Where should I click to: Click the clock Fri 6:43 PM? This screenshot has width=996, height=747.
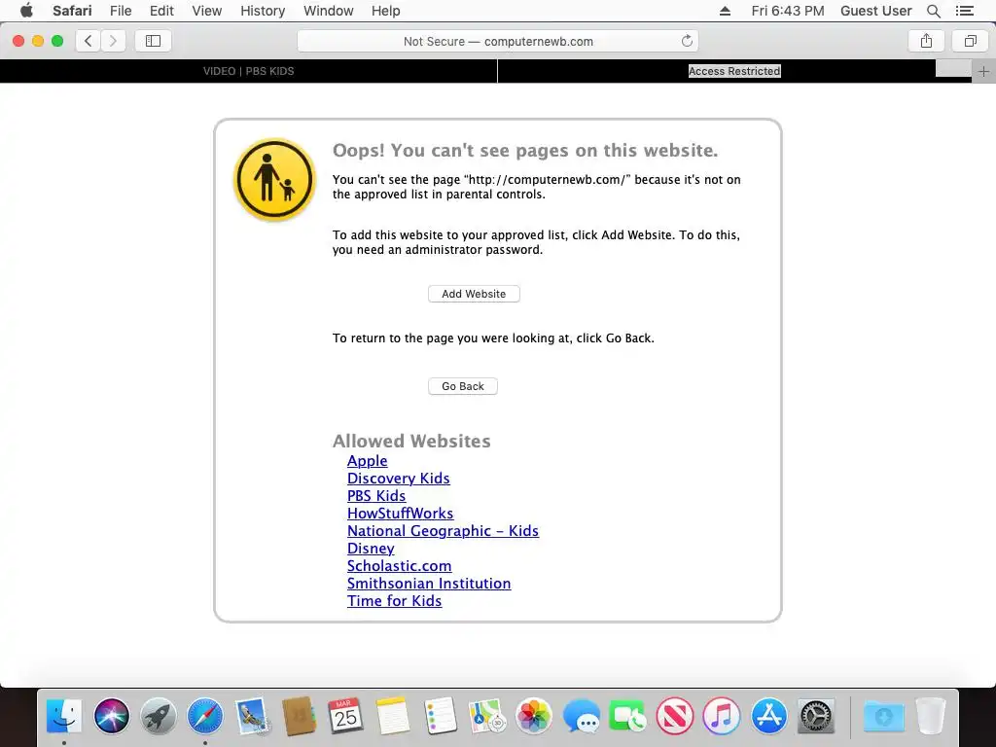tap(787, 11)
